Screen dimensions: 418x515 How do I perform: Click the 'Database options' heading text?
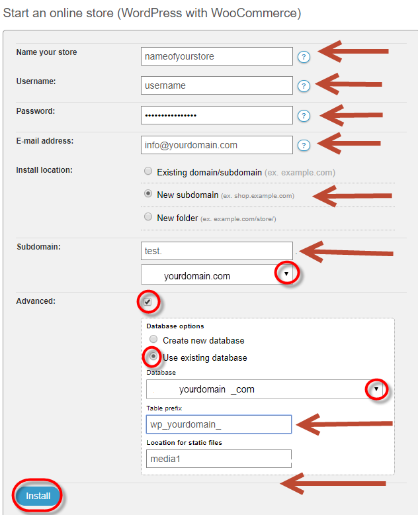175,326
